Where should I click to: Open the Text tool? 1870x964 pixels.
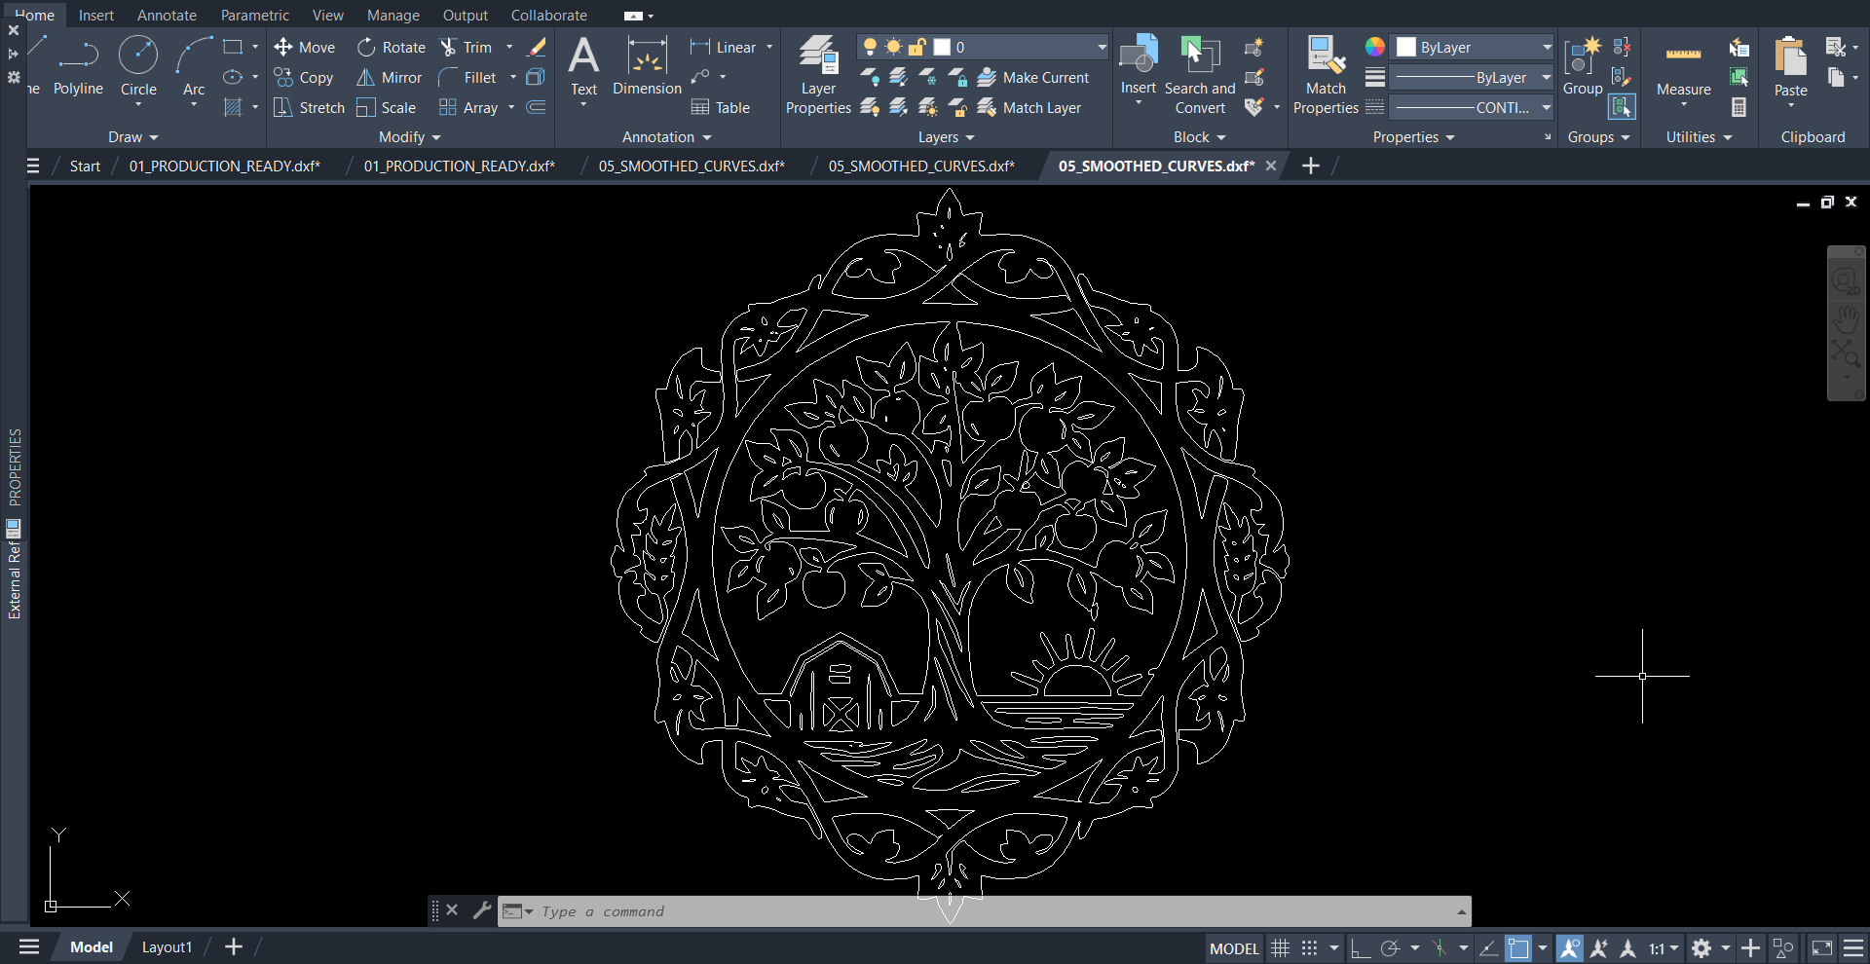click(583, 68)
